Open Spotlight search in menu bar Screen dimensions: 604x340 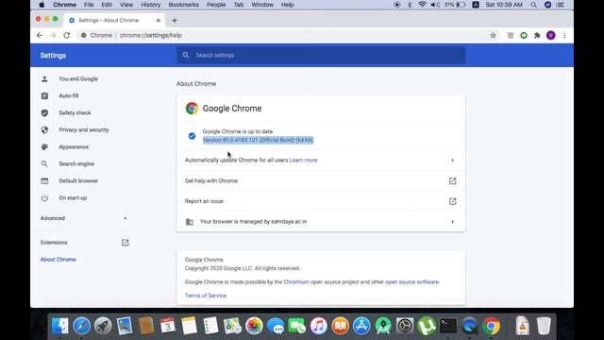[x=533, y=5]
